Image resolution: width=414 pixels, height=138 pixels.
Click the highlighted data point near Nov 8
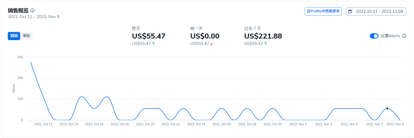click(x=387, y=109)
